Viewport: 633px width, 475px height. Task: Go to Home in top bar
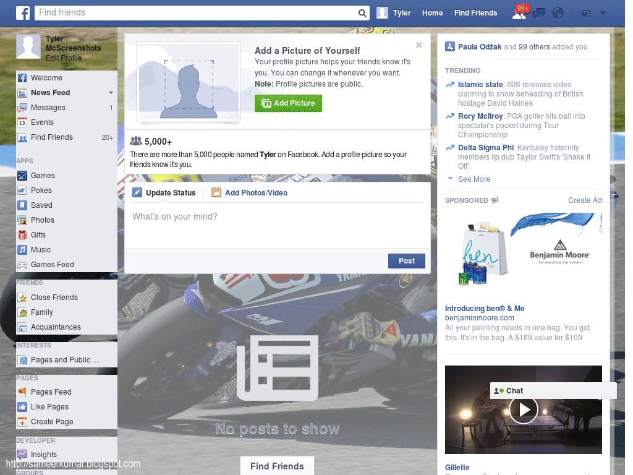click(432, 13)
